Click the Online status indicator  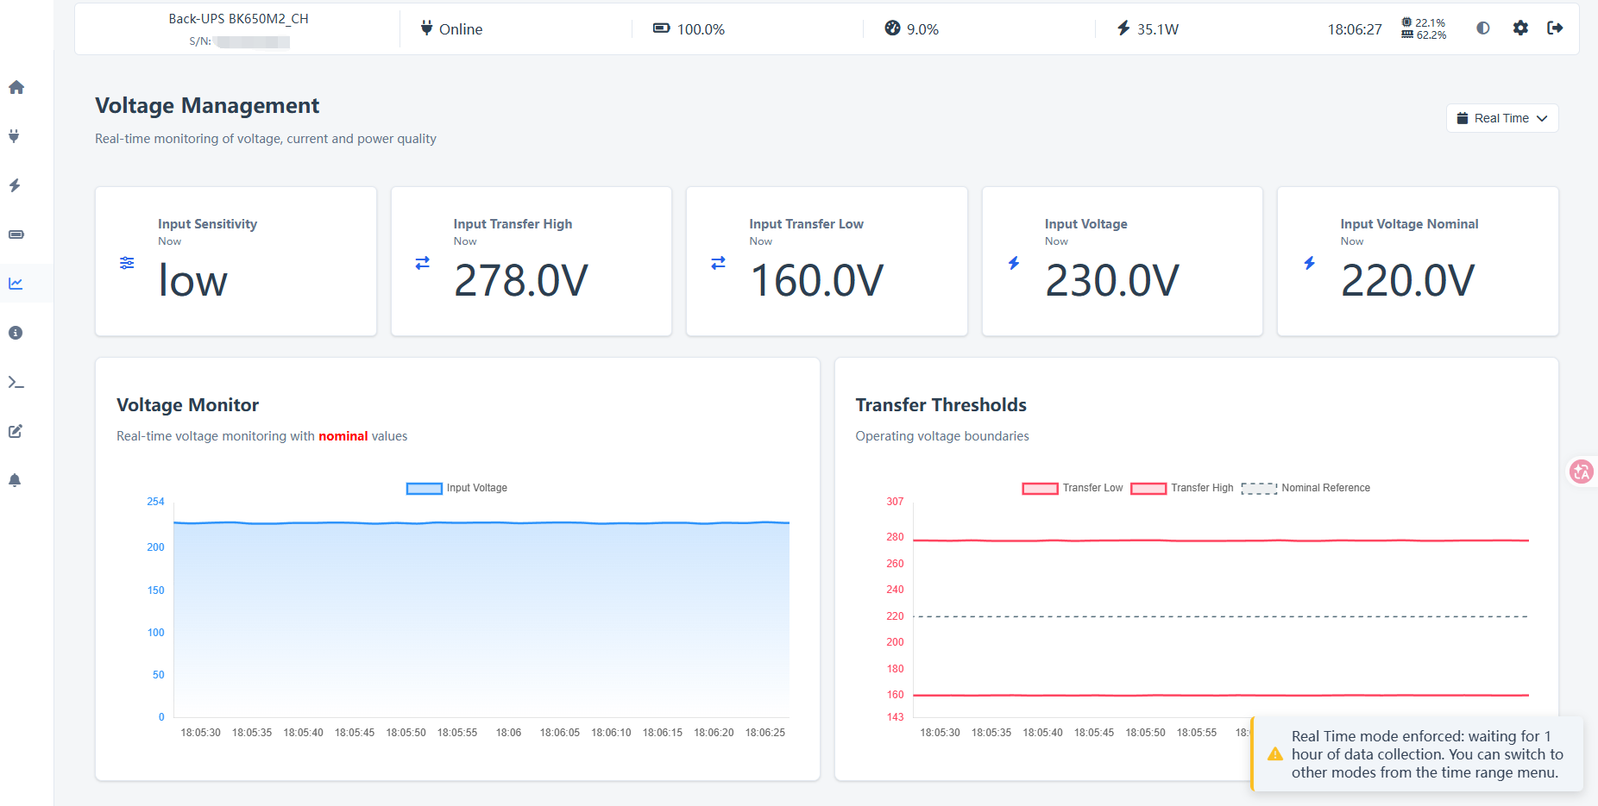[x=451, y=28]
